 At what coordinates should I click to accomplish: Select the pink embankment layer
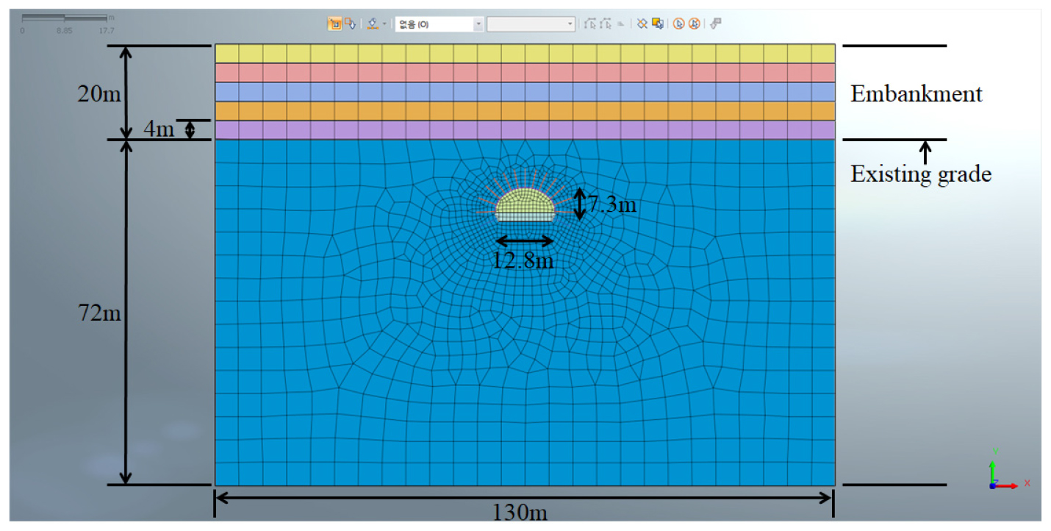(525, 73)
